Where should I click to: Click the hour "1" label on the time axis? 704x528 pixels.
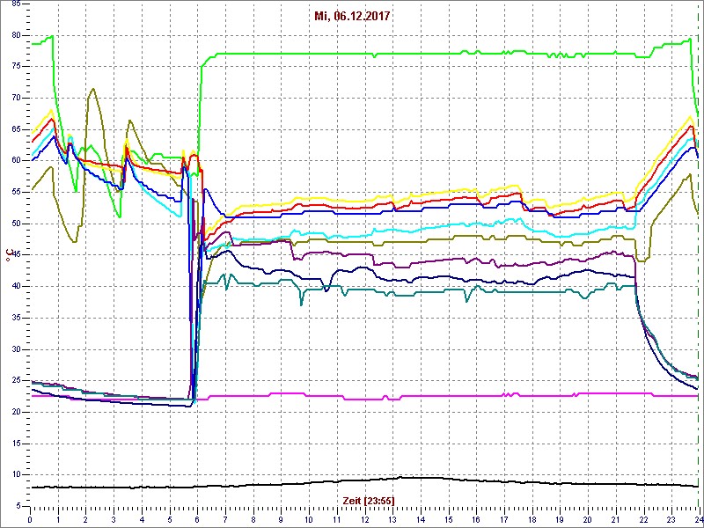[x=58, y=518]
